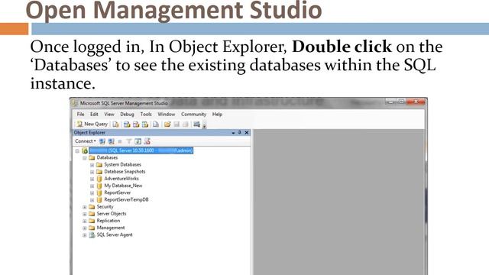Select System Databases in the tree
Viewport: 489px width, 275px height.
point(122,165)
